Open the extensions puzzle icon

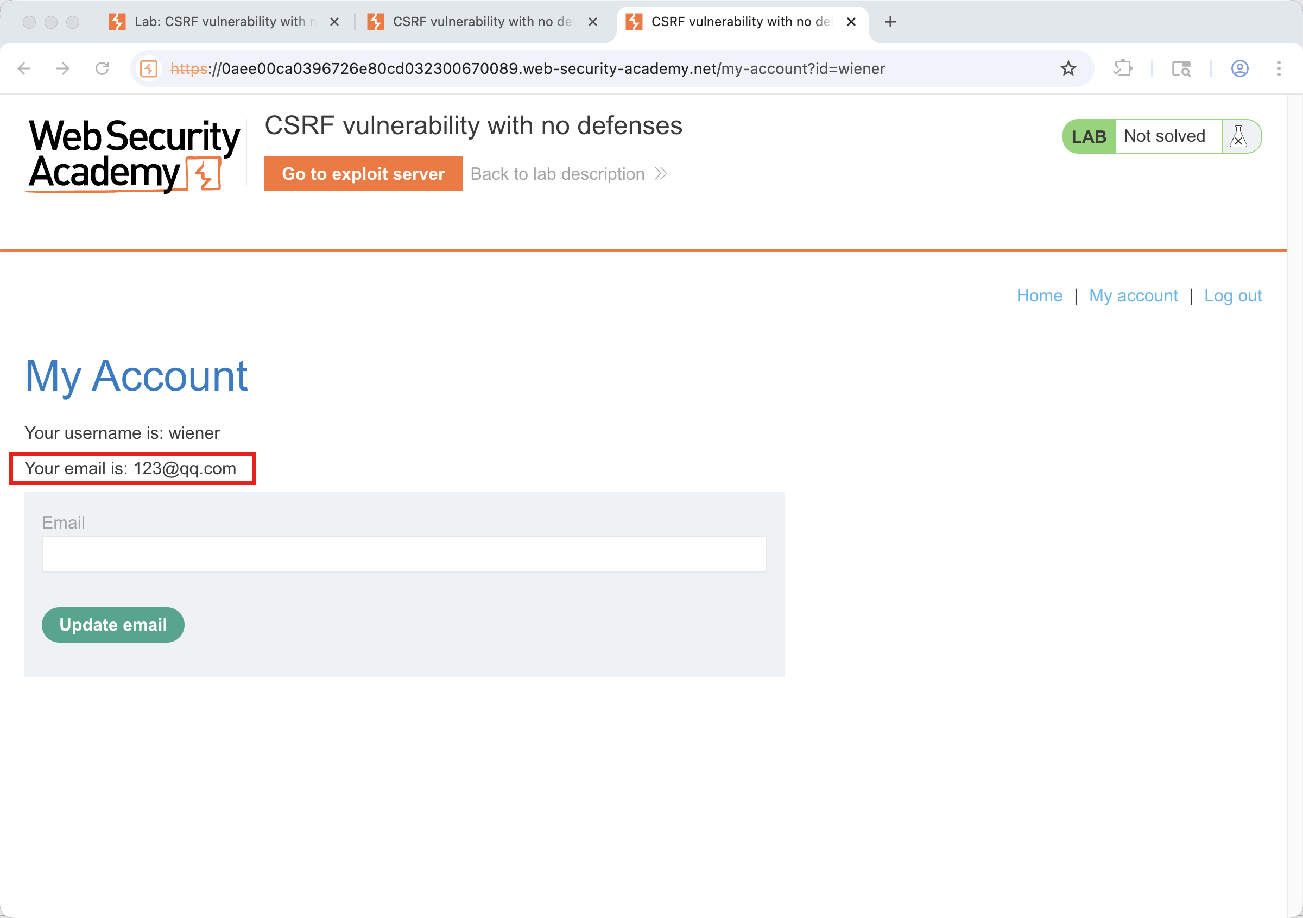pos(1123,68)
